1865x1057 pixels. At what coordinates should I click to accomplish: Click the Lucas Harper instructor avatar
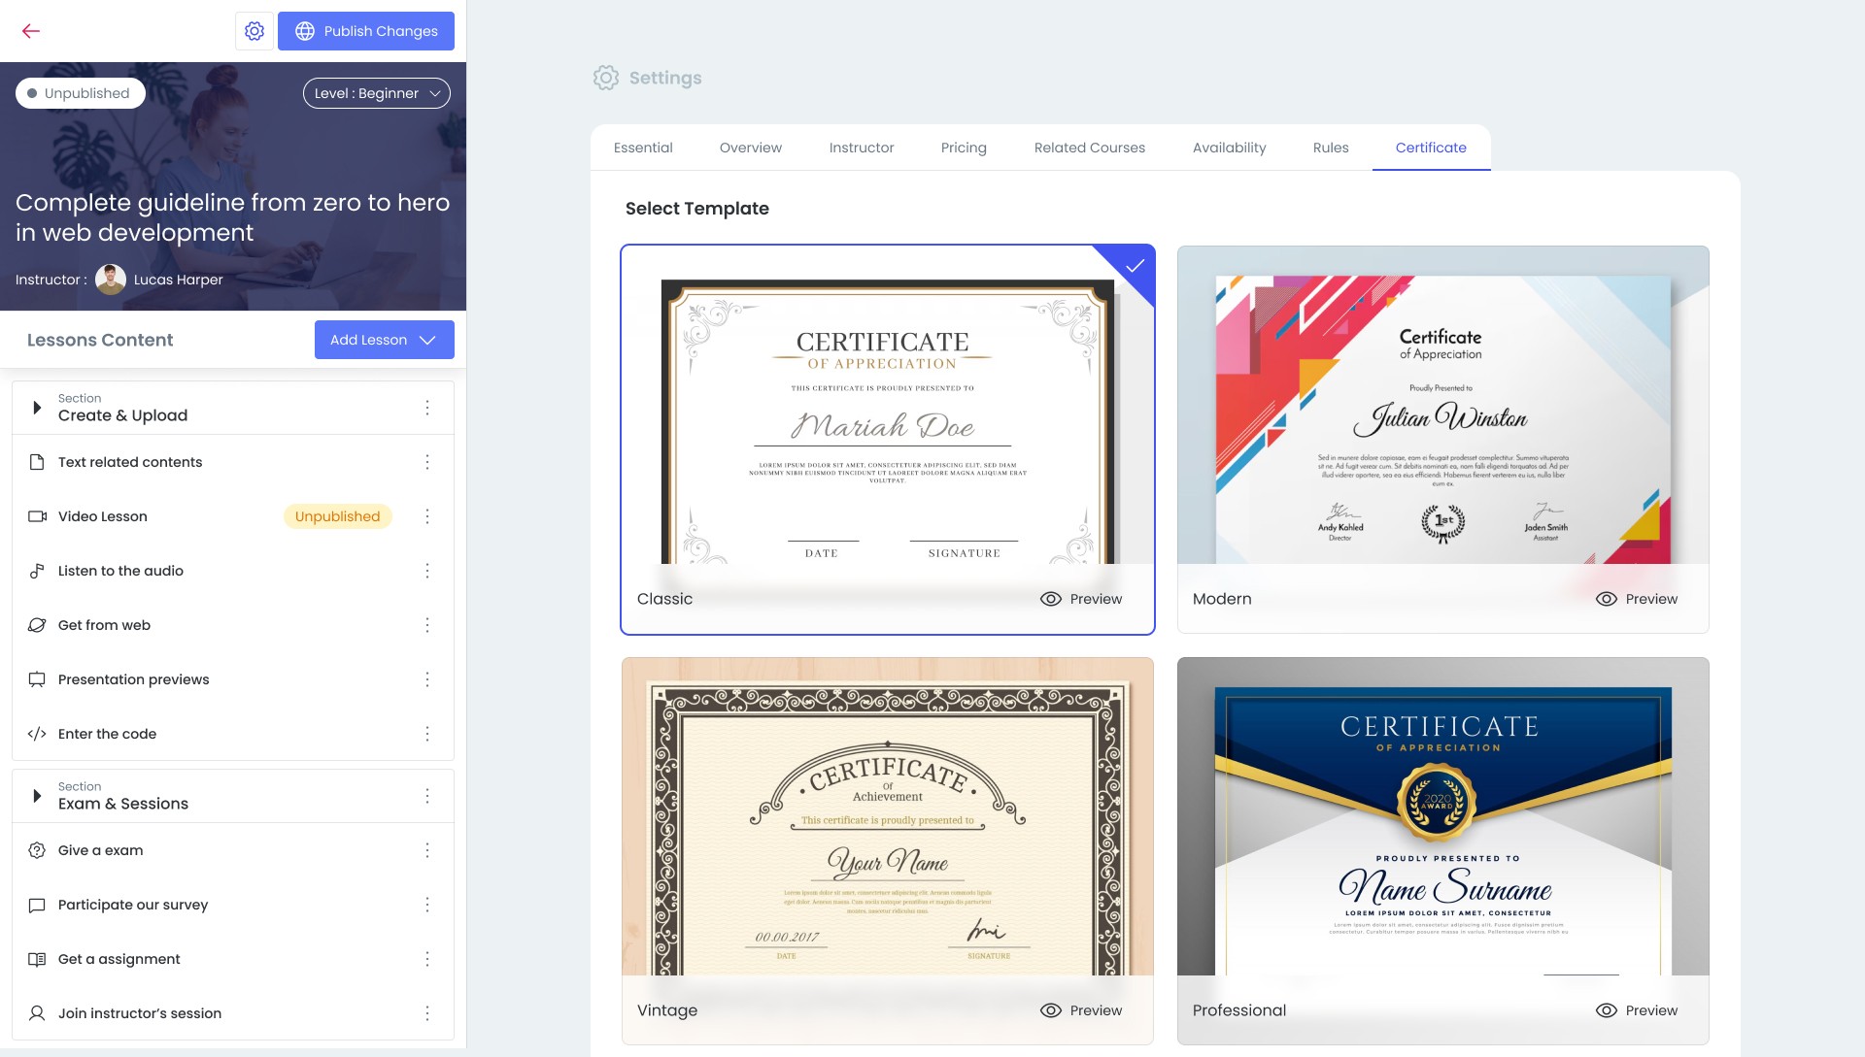pos(111,280)
